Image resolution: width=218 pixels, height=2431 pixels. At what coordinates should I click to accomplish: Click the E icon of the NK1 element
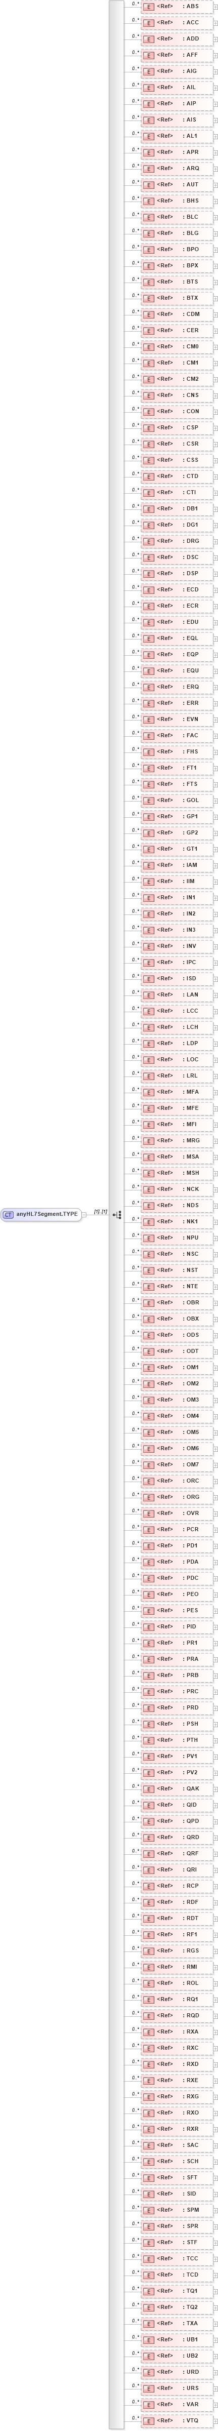tap(148, 1221)
